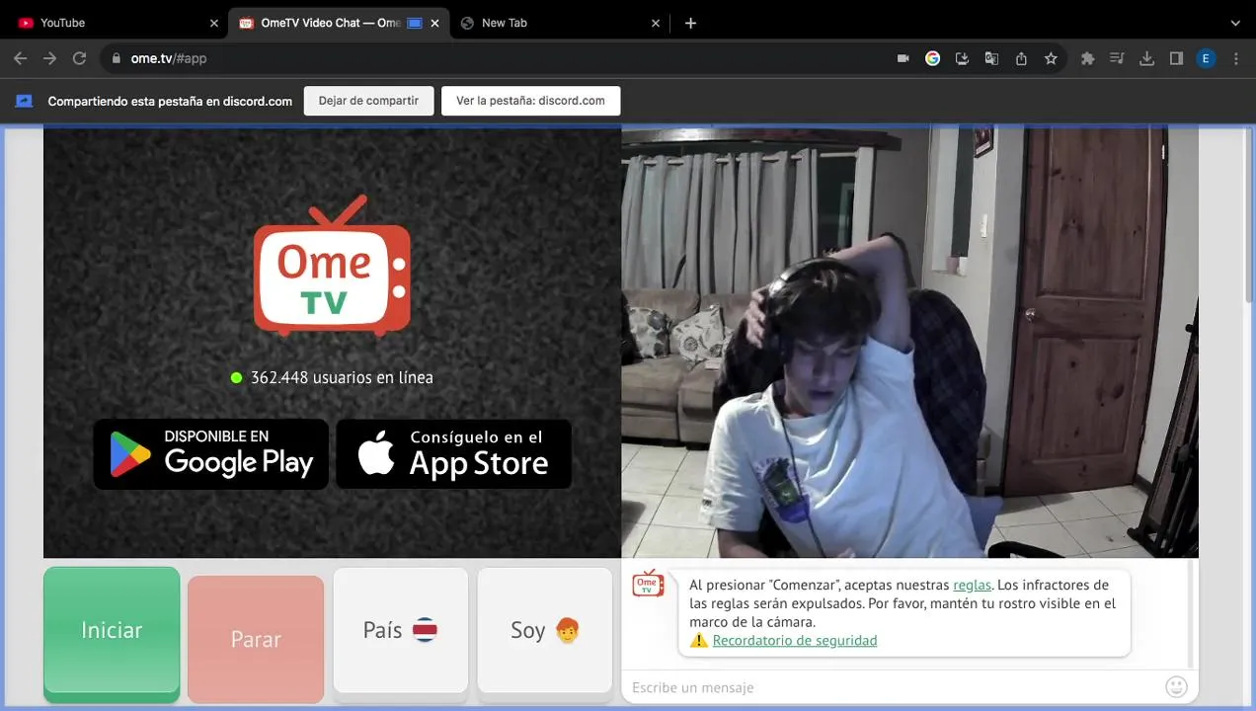Click Dejar de compartir button
Viewport: 1256px width, 711px height.
(368, 101)
